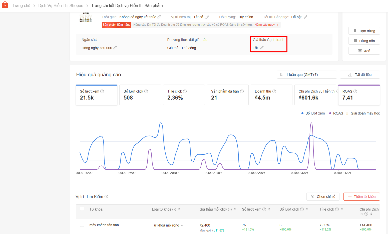388x234 pixels.
Task: Expand the 'Chọn chỉ số' metrics selector
Action: [323, 197]
